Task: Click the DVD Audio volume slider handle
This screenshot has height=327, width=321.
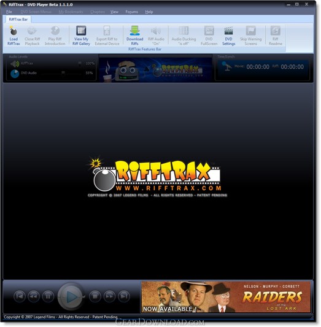Action: (63, 72)
